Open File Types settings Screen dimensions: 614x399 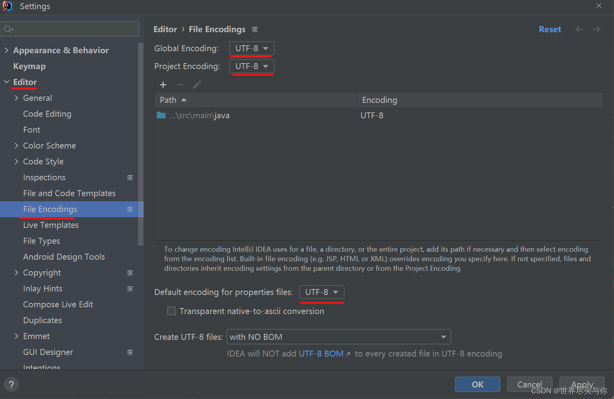point(41,241)
